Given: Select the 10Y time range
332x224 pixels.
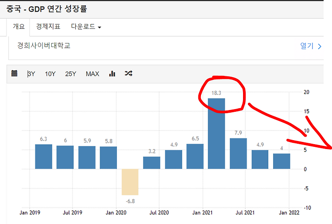Looking at the screenshot, I should click(x=50, y=74).
